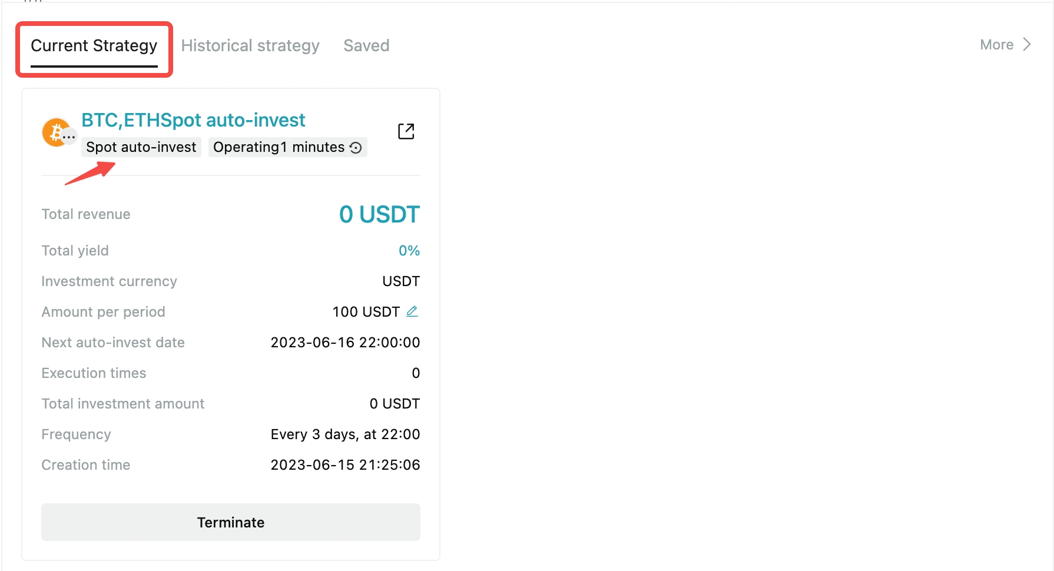The height and width of the screenshot is (571, 1054).
Task: Switch to the Historical strategy tab
Action: point(250,45)
